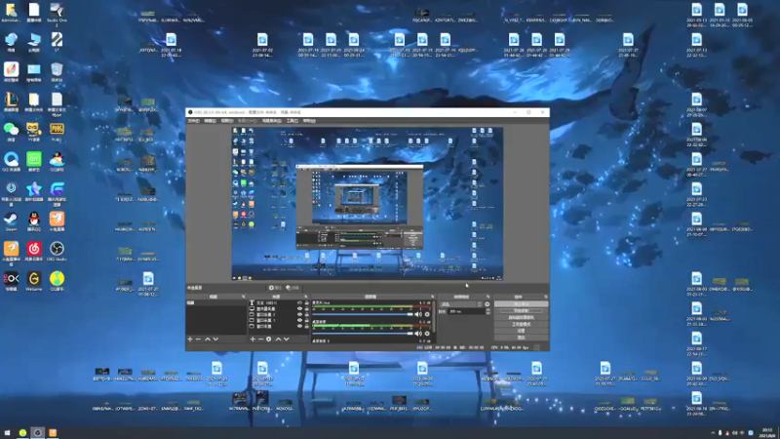Select the QQ Music desktop icon
Viewport: 780px width, 439px height.
click(x=57, y=281)
